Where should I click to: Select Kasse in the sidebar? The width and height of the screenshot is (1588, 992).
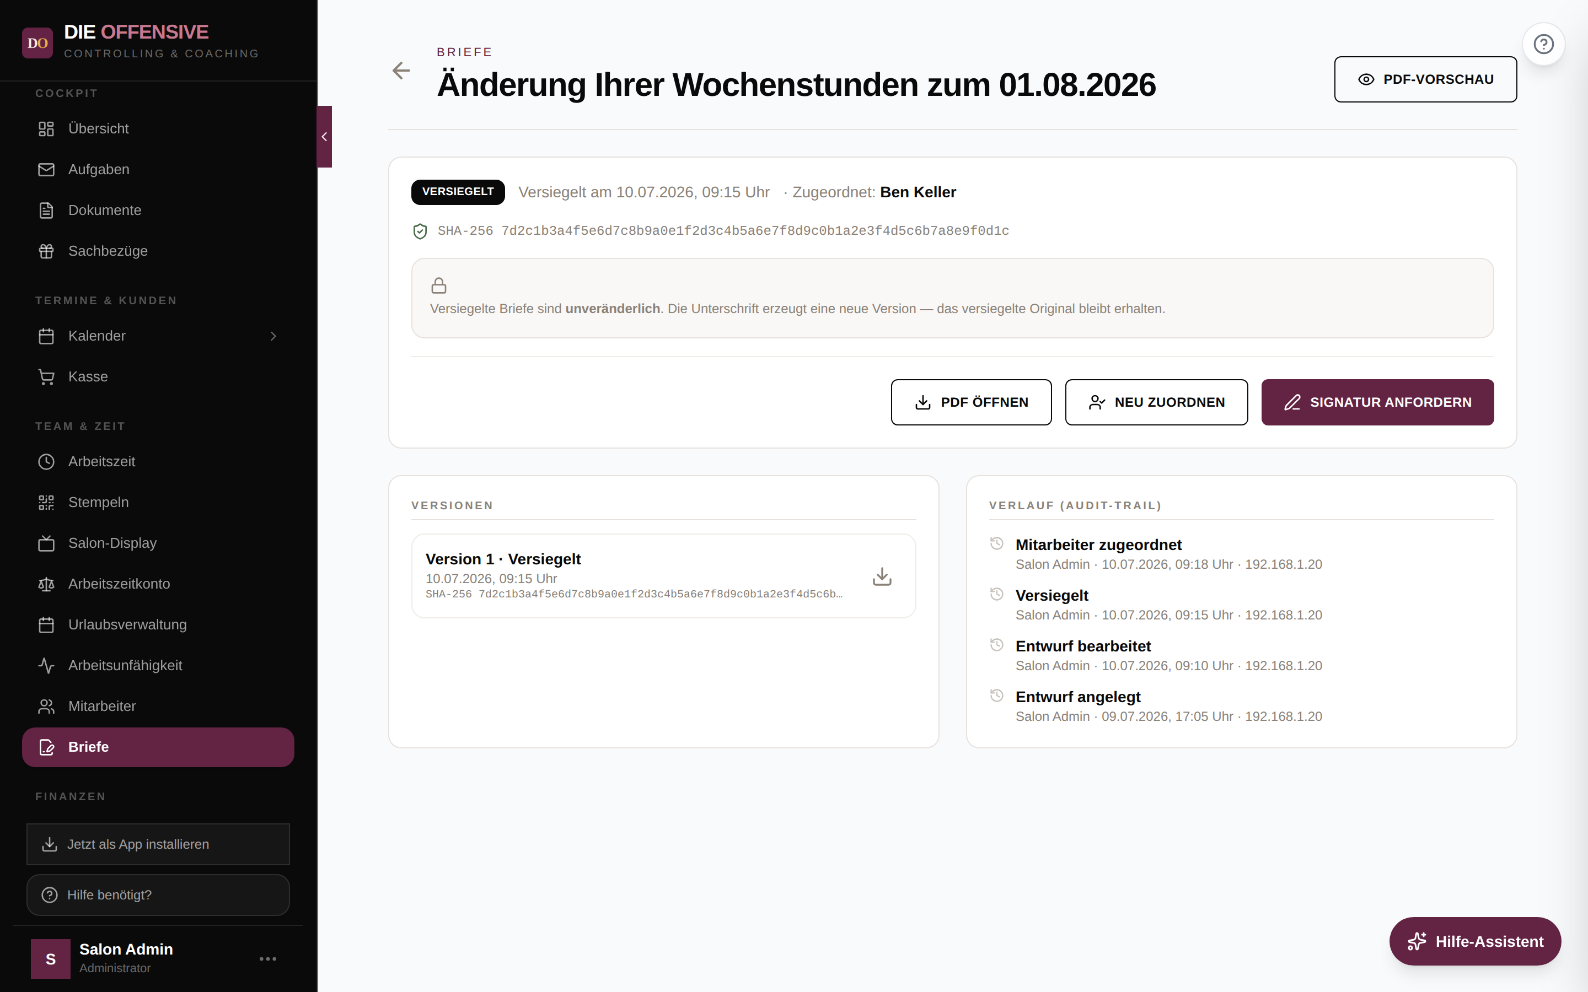[x=158, y=376]
